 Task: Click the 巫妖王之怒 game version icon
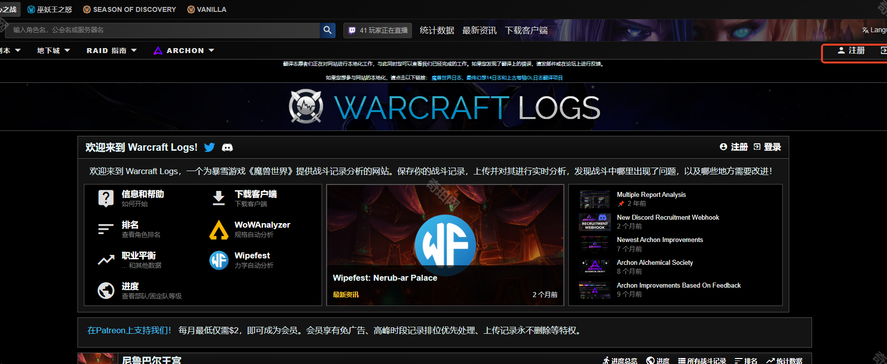coord(31,9)
